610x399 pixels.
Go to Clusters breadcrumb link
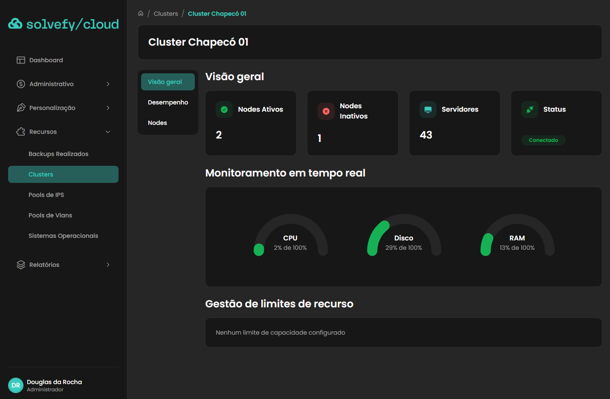point(166,14)
